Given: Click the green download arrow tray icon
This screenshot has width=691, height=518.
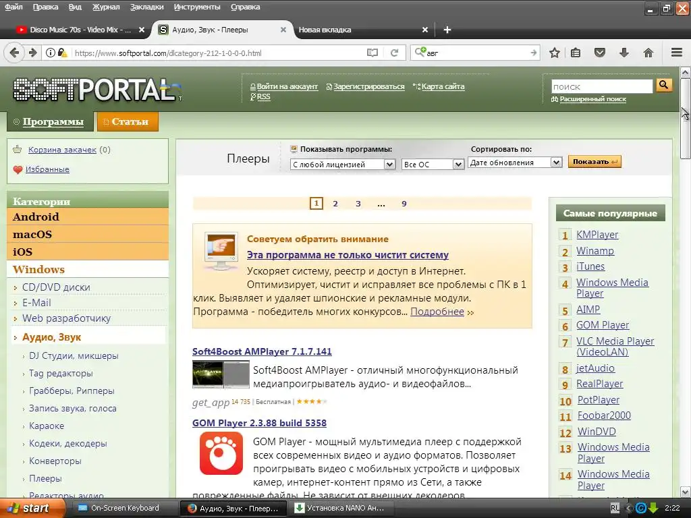Looking at the screenshot, I should pos(653,508).
